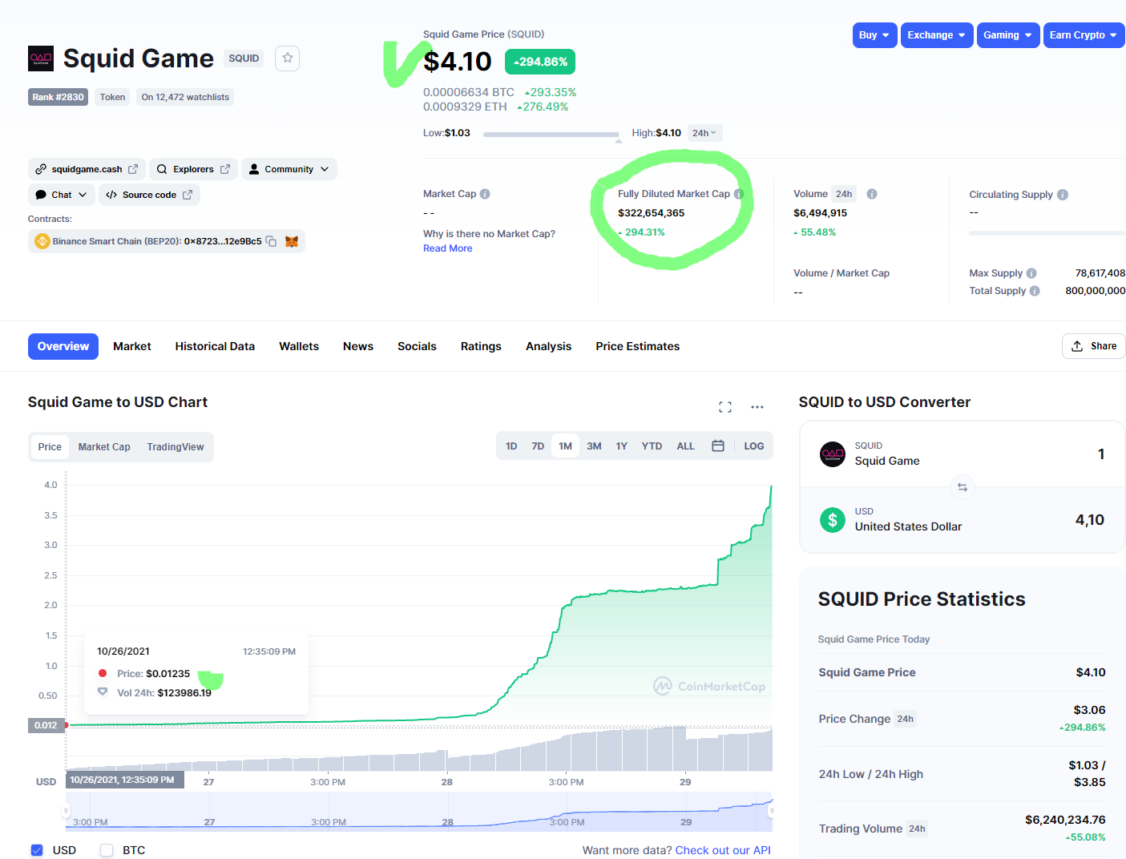This screenshot has width=1126, height=859.
Task: Enable BTC chart checkbox
Action: 107,850
